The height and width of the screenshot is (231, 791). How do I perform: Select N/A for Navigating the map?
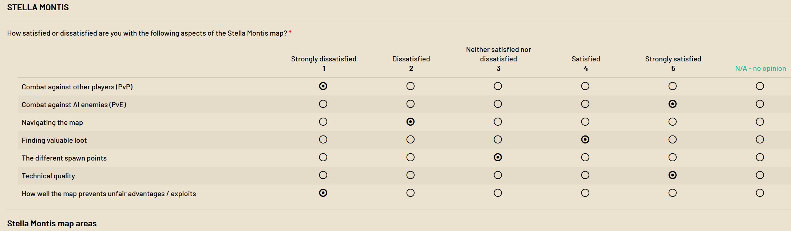point(760,122)
